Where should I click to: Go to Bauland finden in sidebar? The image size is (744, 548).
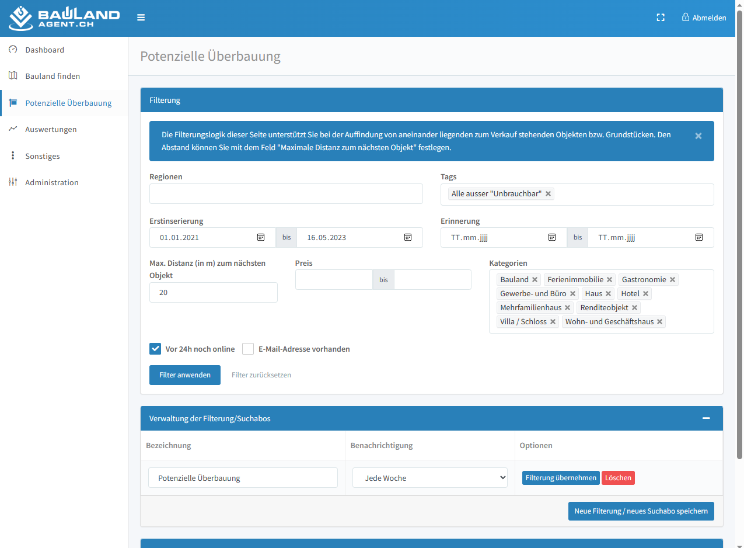tap(53, 76)
